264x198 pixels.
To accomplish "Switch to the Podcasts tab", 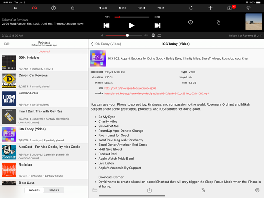I will 34,190.
